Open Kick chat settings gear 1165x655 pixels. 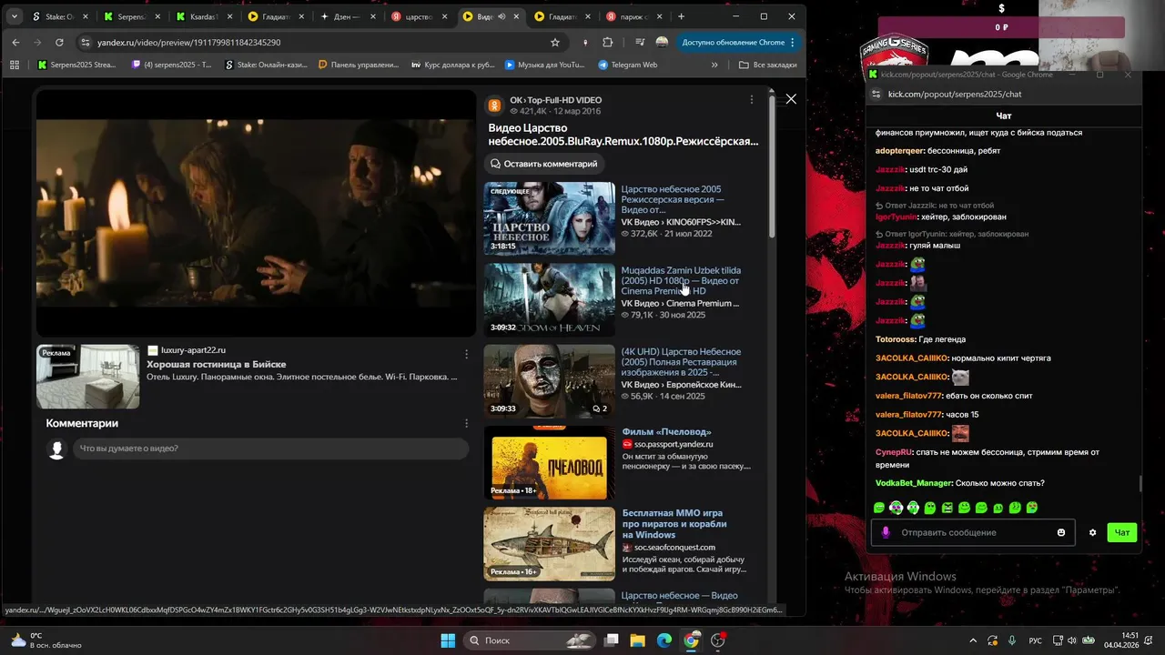1092,532
